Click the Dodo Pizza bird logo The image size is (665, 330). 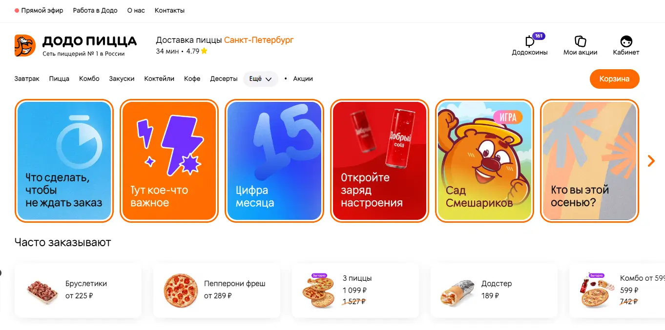coord(25,45)
